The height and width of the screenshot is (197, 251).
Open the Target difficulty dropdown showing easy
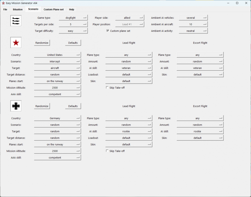(73, 31)
